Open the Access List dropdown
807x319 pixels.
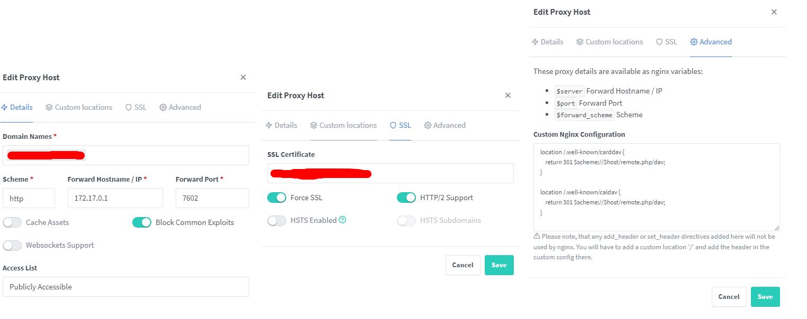tap(125, 287)
